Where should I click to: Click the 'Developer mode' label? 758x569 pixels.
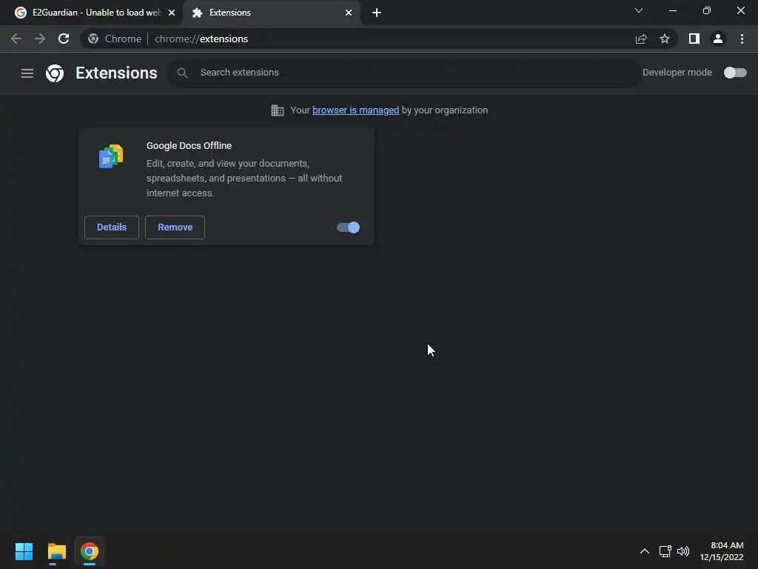[677, 73]
